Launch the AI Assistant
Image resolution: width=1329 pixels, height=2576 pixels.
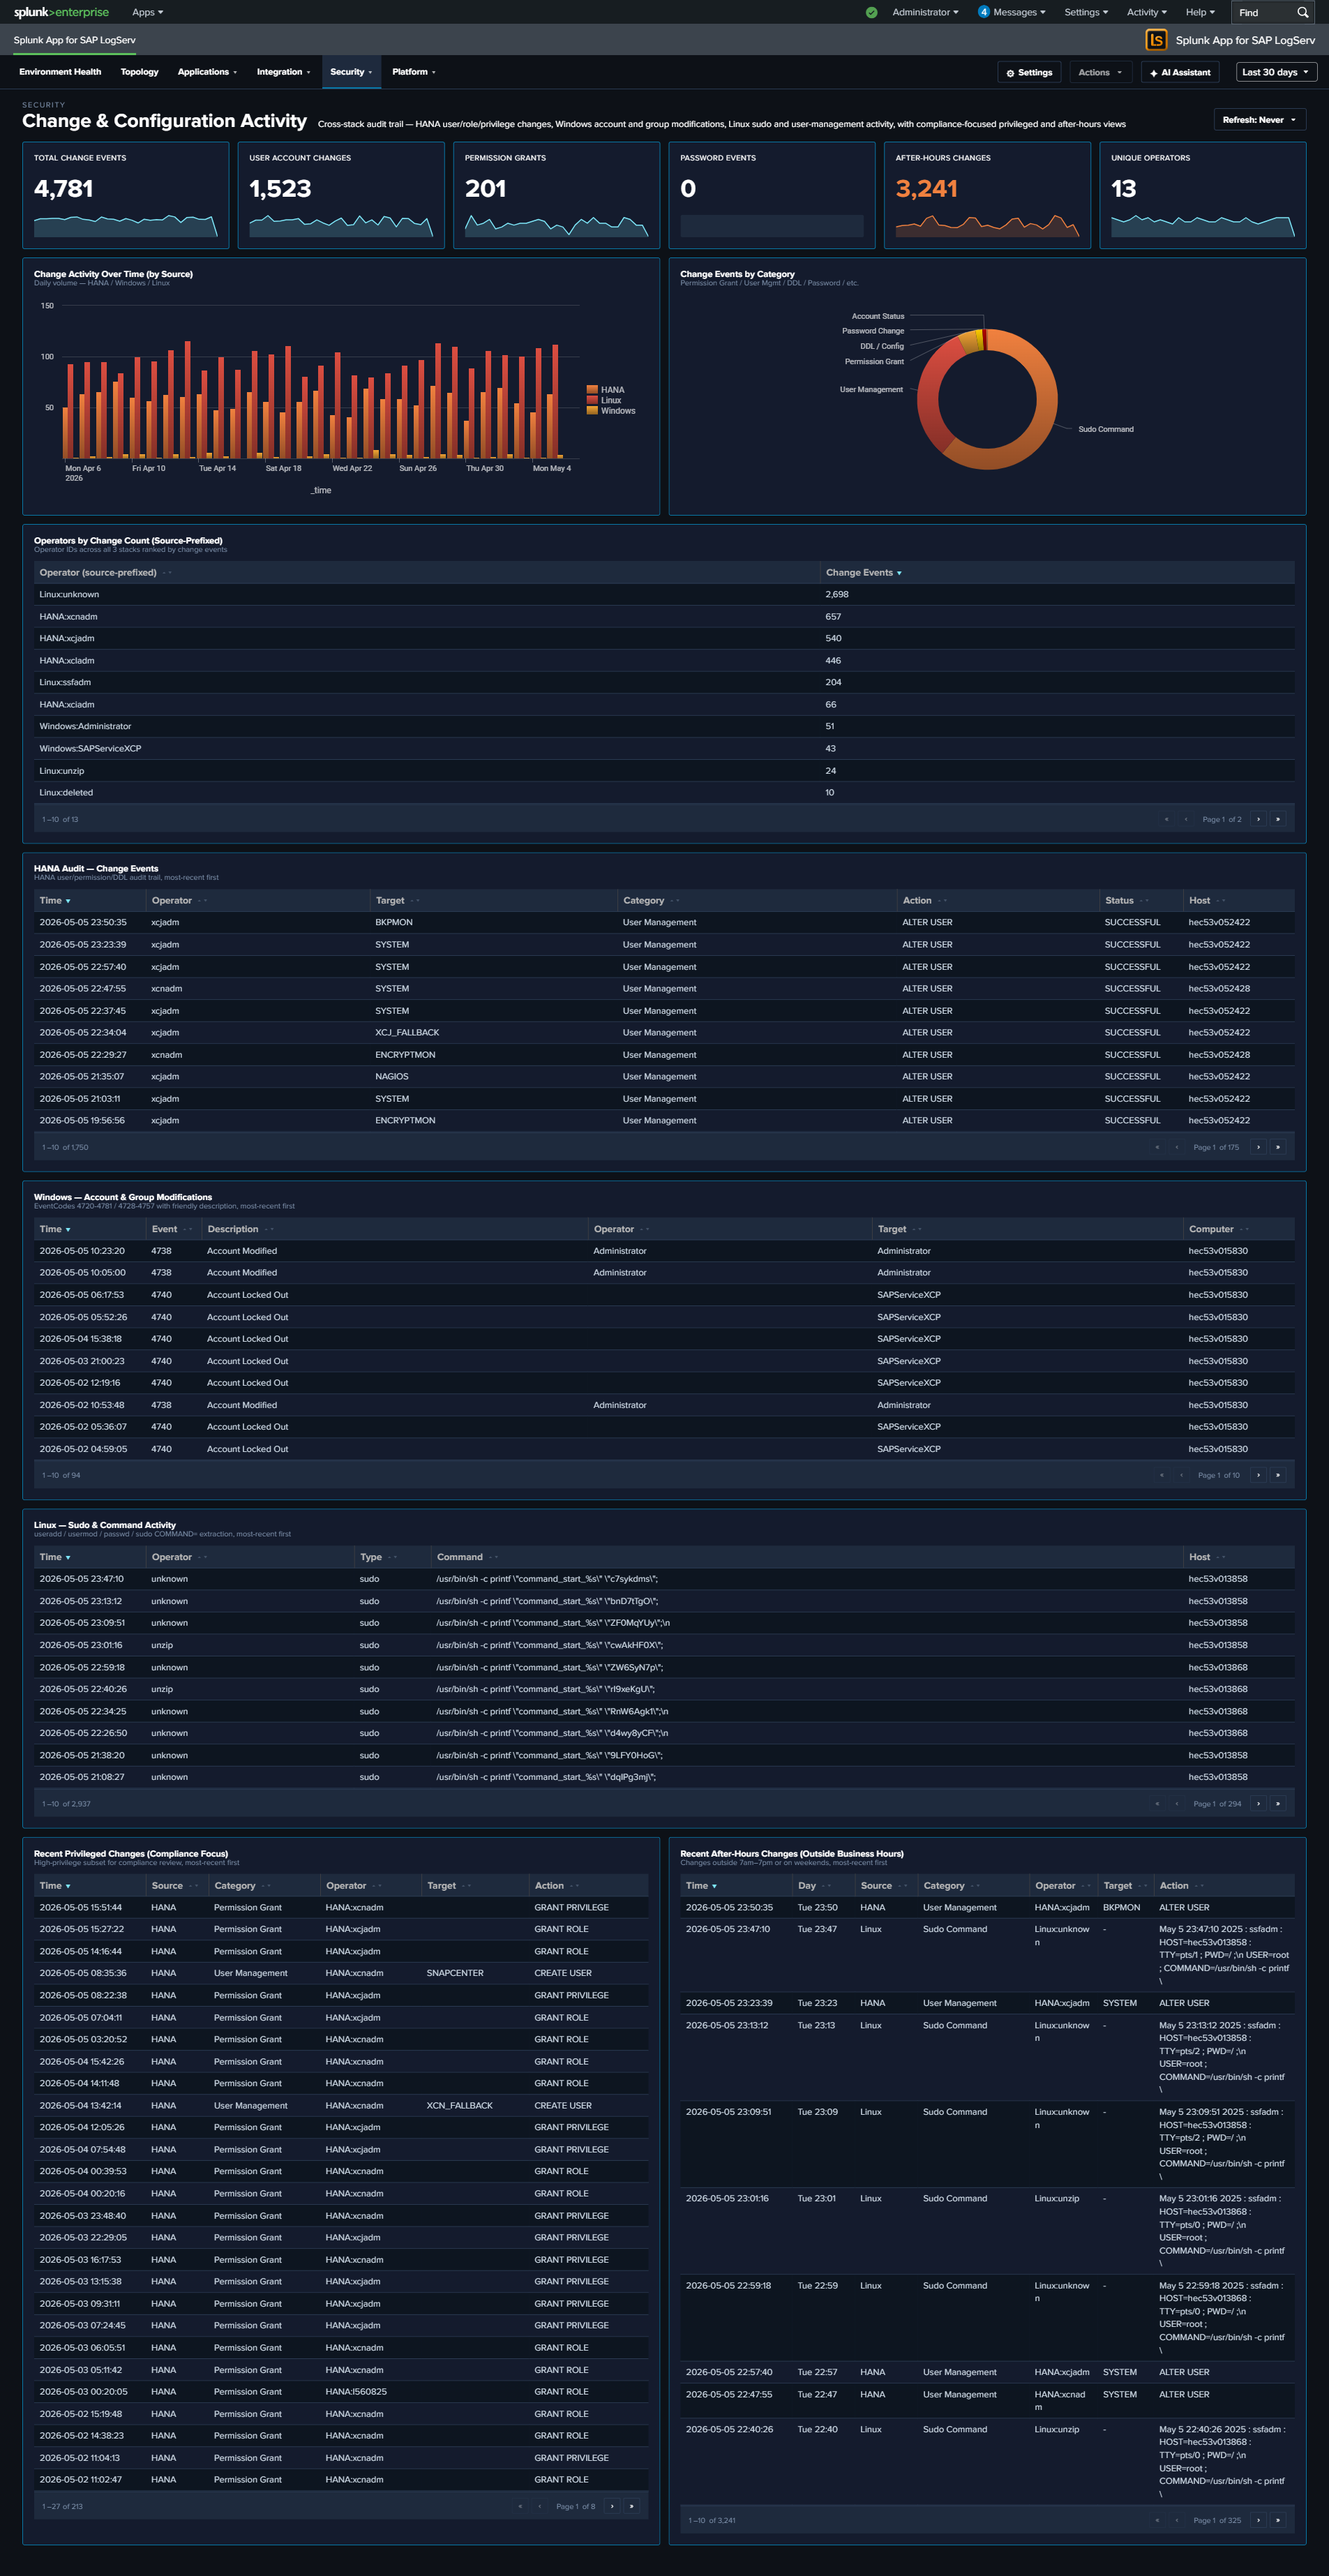1180,72
